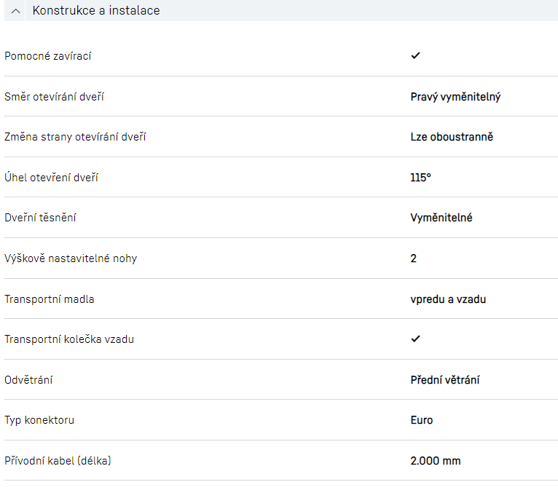Screen dimensions: 558x490
Task: Select the Směr otevírání dveří label
Action: point(54,96)
